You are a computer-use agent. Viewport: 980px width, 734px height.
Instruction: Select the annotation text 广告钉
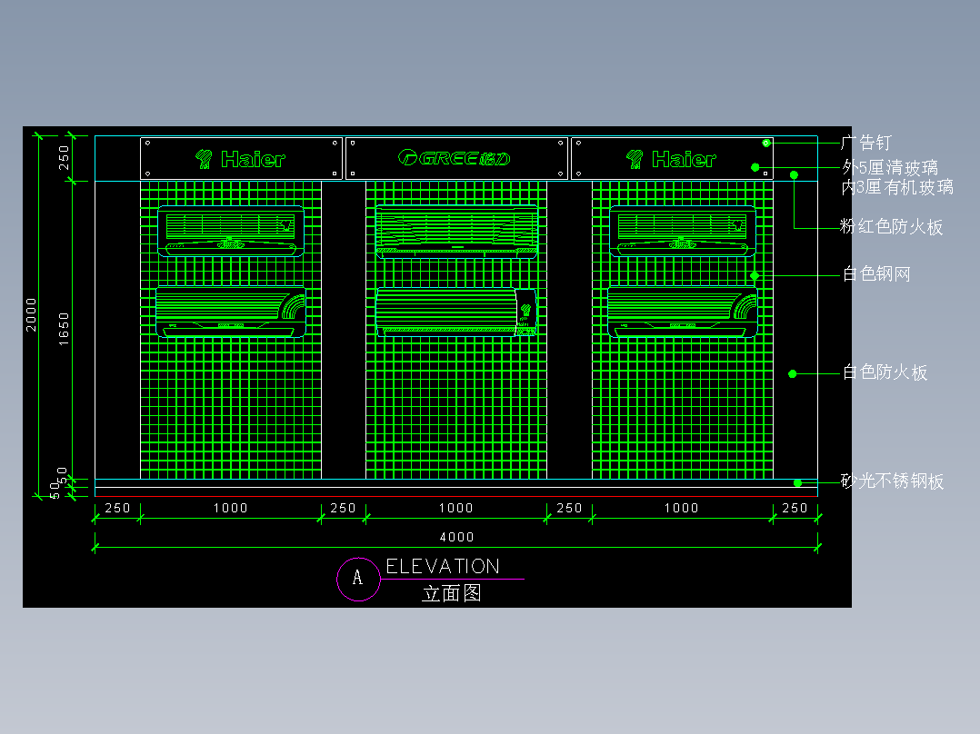(866, 143)
